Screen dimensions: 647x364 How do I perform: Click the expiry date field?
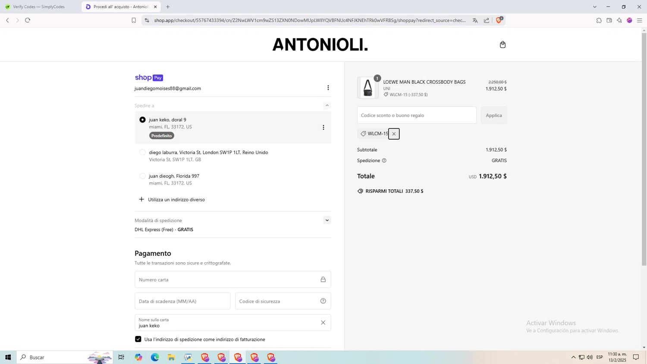coord(182,301)
